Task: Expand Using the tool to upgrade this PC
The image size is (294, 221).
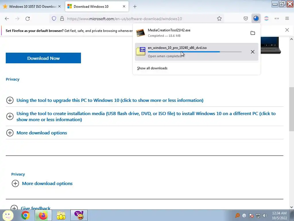Action: pos(110,100)
